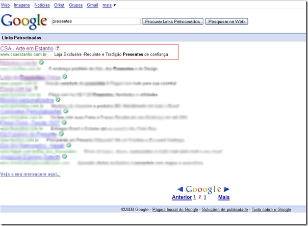Expand the 'mais' dropdown menu
Viewport: 308px width, 226px height.
109,5
